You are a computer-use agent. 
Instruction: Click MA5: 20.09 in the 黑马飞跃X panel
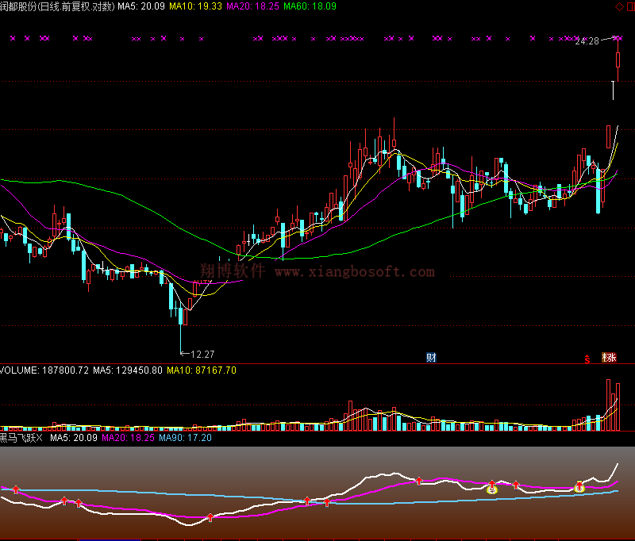point(74,438)
